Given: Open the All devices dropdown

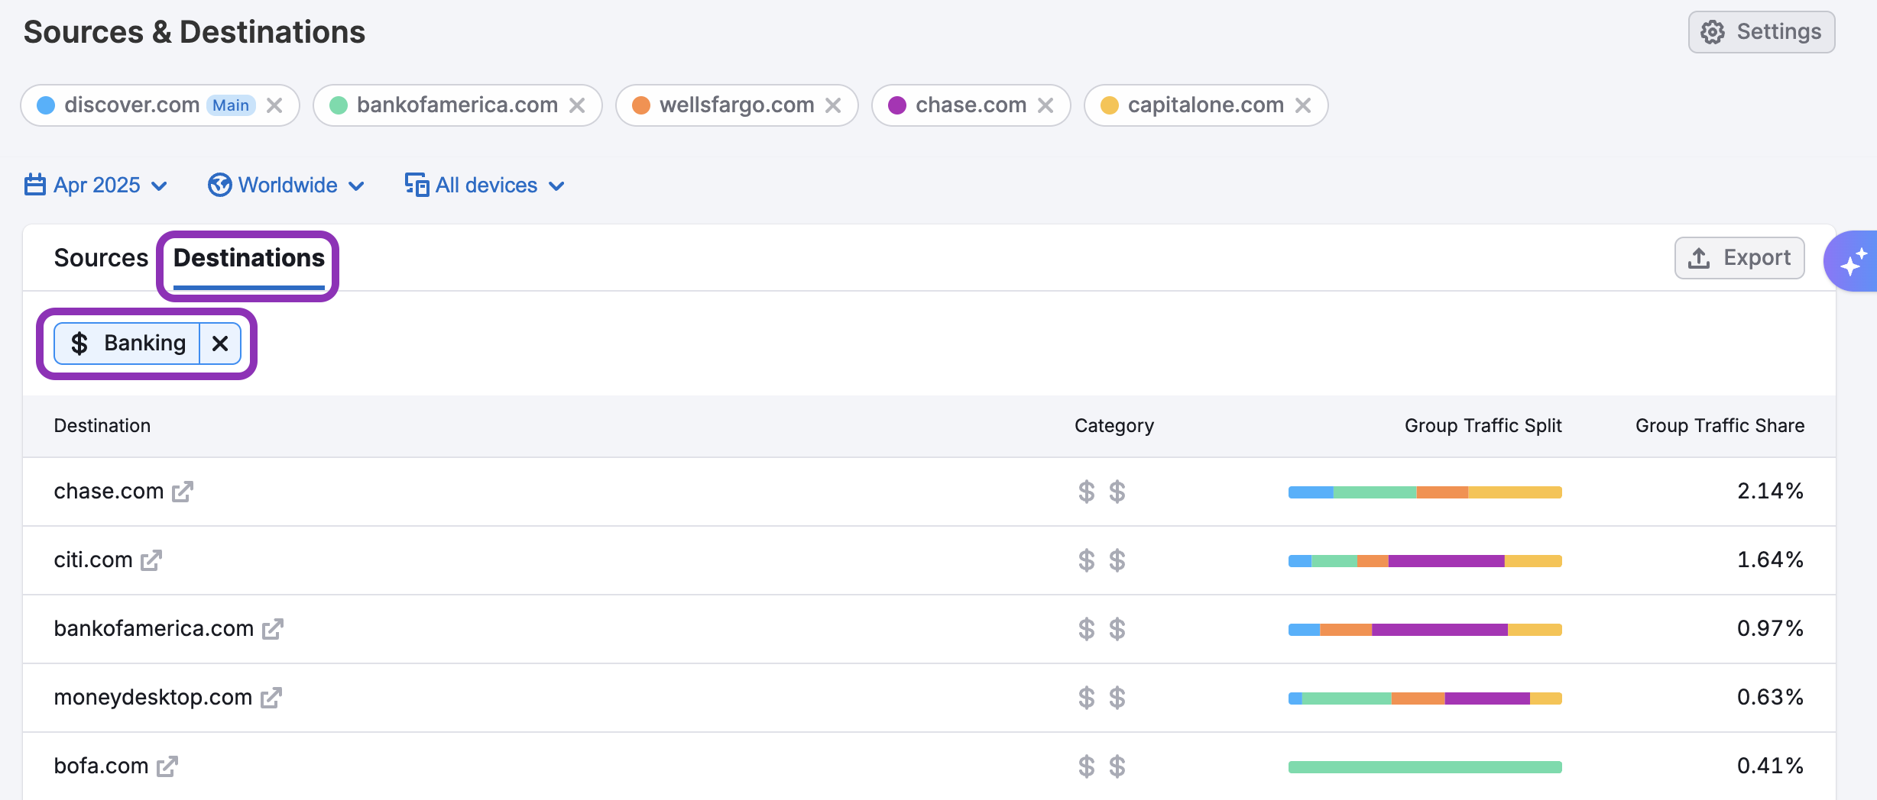Looking at the screenshot, I should click(485, 185).
